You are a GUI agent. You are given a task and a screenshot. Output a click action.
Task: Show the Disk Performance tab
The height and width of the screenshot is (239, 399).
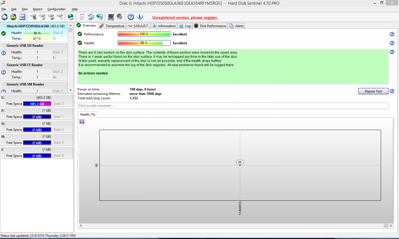210,26
